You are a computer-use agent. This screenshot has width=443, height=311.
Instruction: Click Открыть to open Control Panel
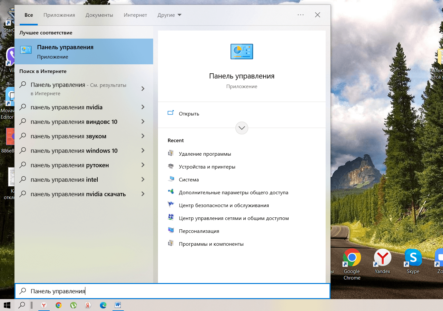pos(189,114)
